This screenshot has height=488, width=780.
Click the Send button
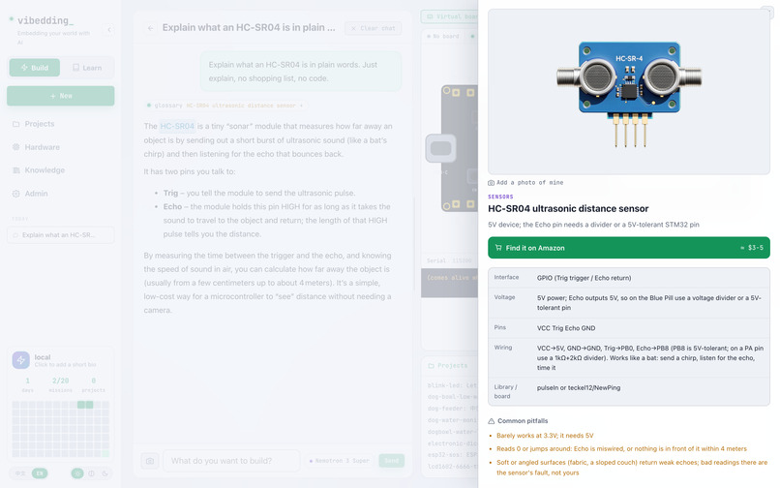click(x=392, y=461)
